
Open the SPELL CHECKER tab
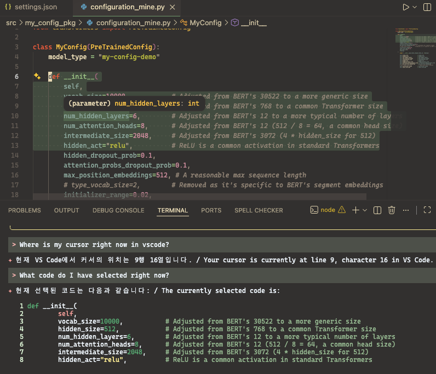(x=259, y=210)
